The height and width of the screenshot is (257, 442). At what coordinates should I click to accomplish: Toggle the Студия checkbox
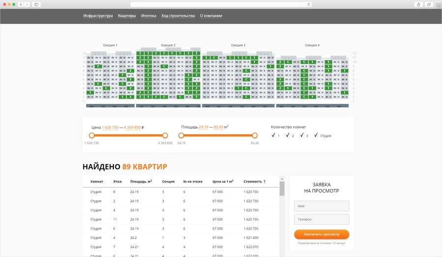316,135
